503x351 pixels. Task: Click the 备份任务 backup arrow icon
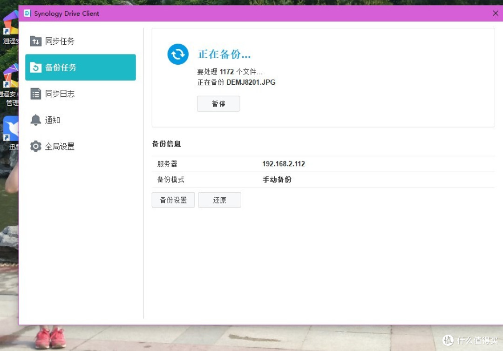click(x=36, y=67)
